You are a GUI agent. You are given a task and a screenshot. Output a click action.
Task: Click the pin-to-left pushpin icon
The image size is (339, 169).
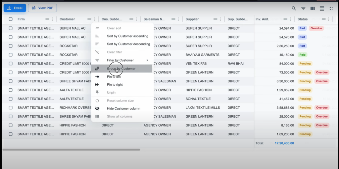(97, 76)
